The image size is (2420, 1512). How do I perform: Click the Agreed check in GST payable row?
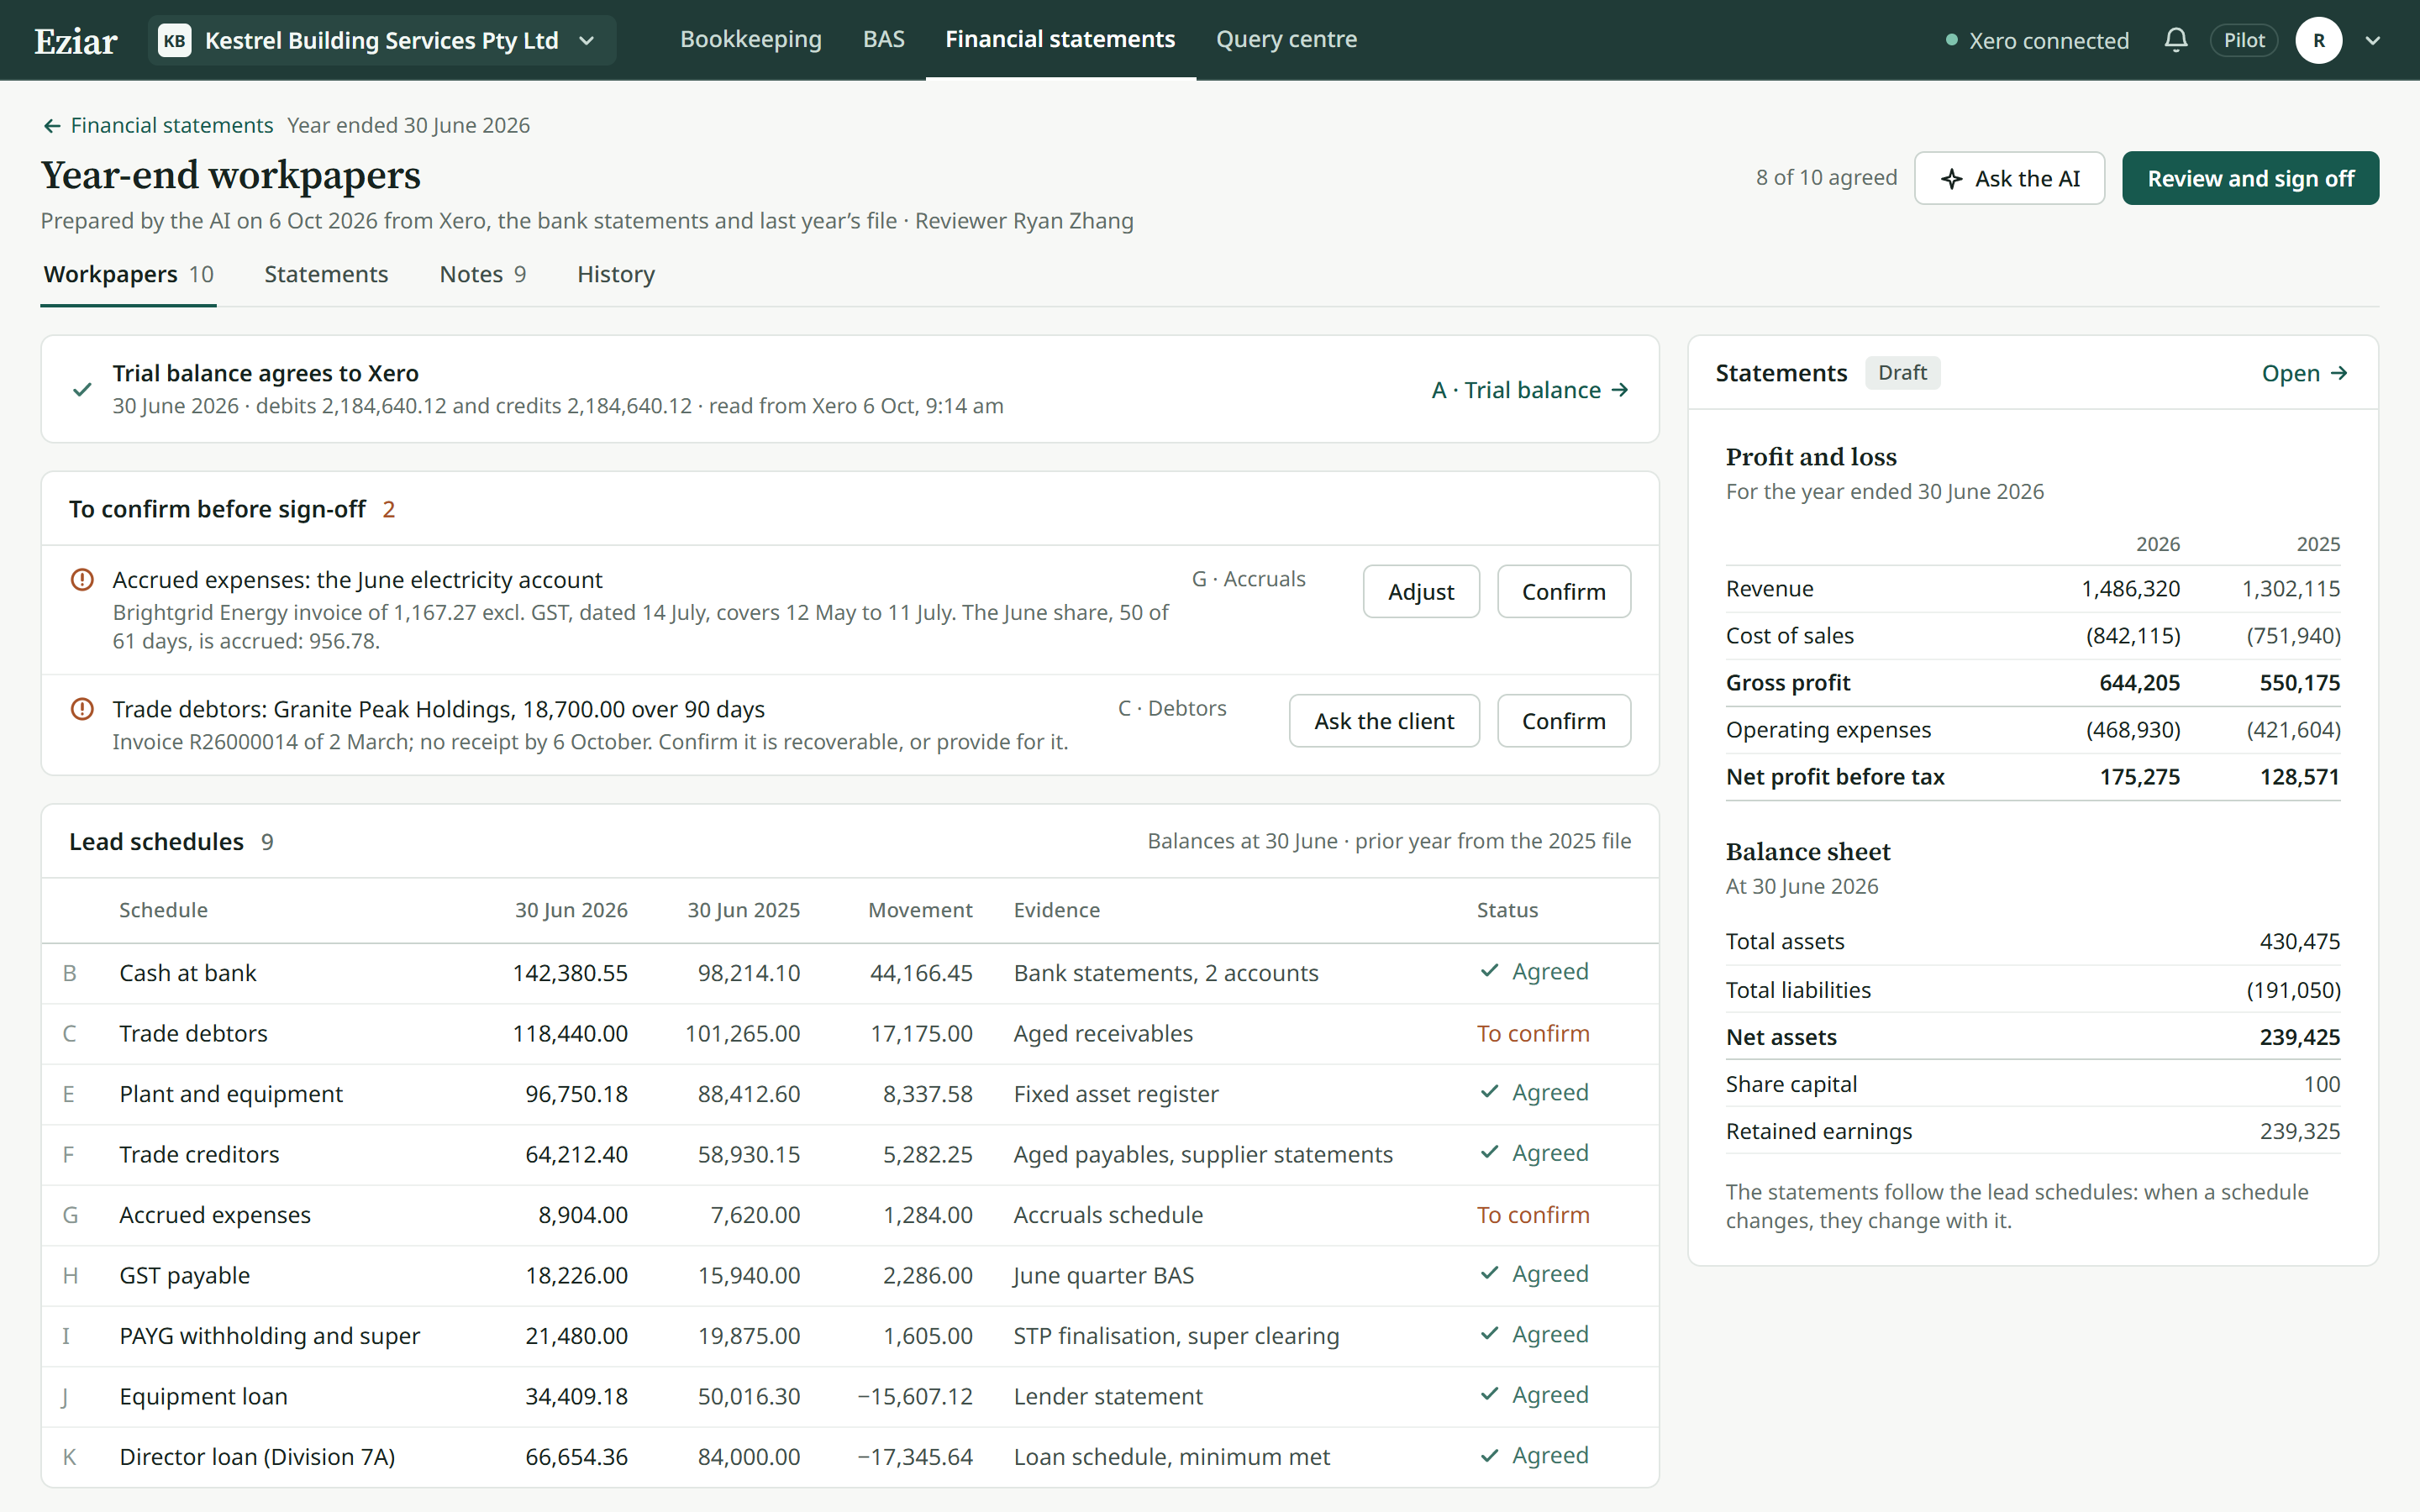(x=1490, y=1273)
